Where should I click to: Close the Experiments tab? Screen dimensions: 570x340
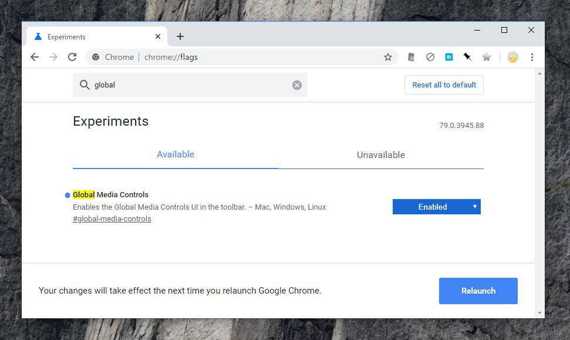click(x=158, y=36)
